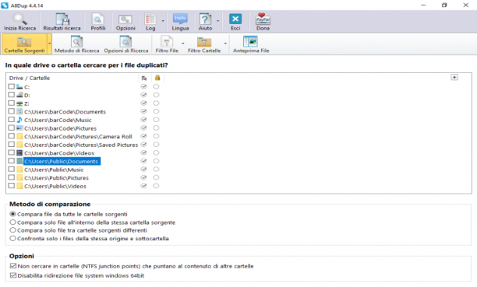Select the Cartelle Sorgenti tab
The width and height of the screenshot is (477, 287).
point(24,44)
